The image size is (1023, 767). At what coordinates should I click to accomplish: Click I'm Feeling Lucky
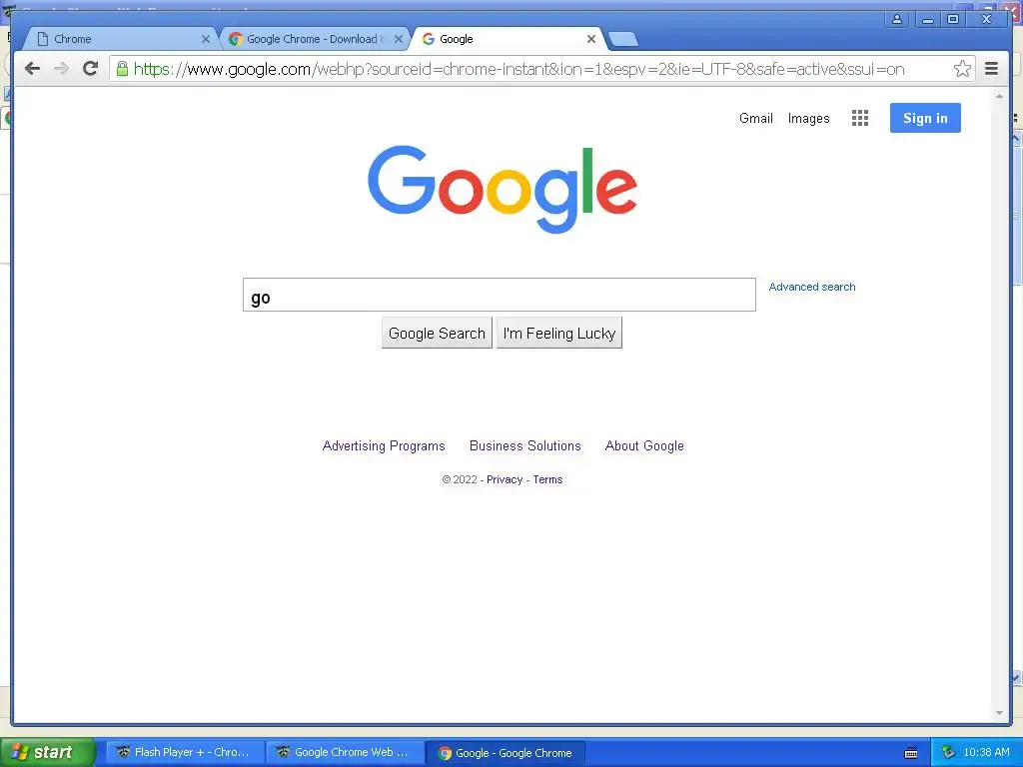559,334
